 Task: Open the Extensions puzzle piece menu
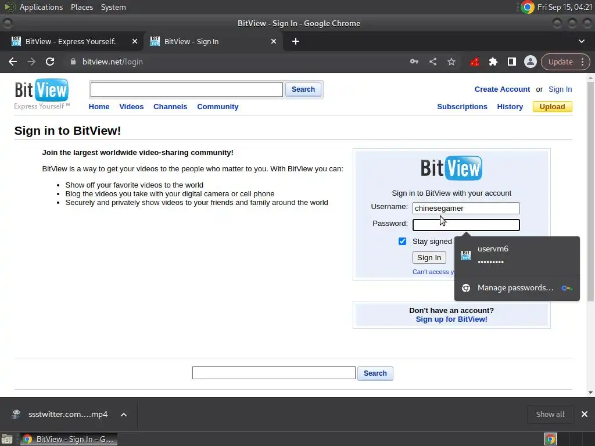pyautogui.click(x=493, y=62)
